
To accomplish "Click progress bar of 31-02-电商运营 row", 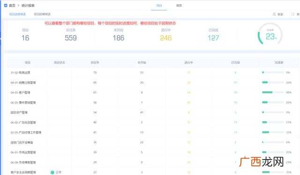I will point(273,73).
